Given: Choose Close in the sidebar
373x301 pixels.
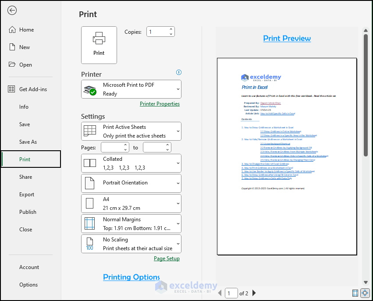Looking at the screenshot, I should point(31,230).
